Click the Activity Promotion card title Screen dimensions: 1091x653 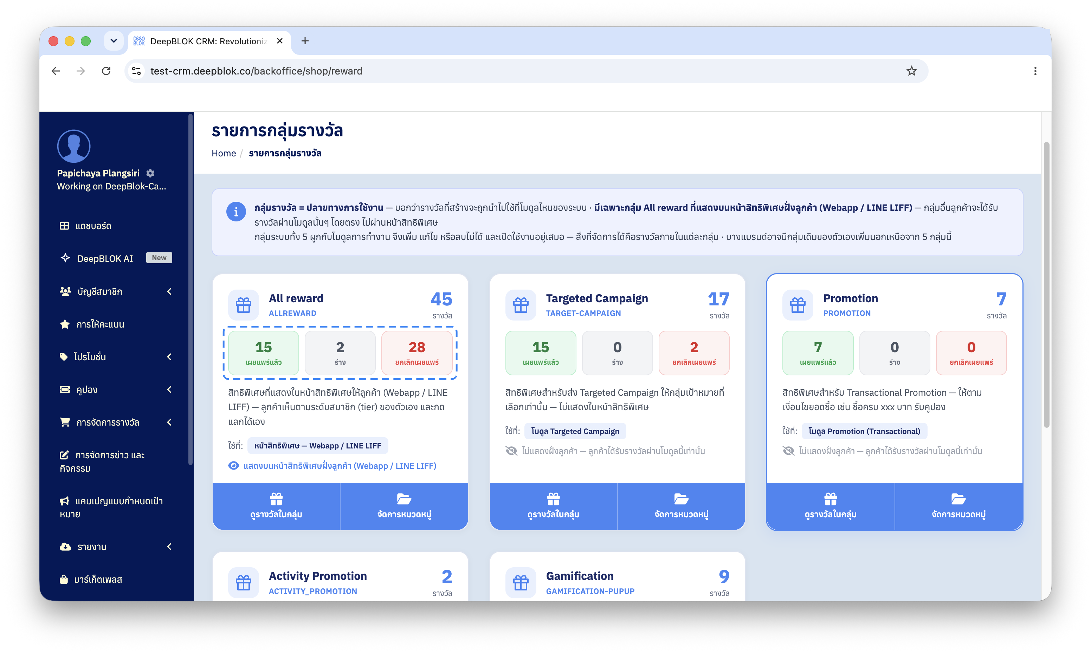pos(318,576)
